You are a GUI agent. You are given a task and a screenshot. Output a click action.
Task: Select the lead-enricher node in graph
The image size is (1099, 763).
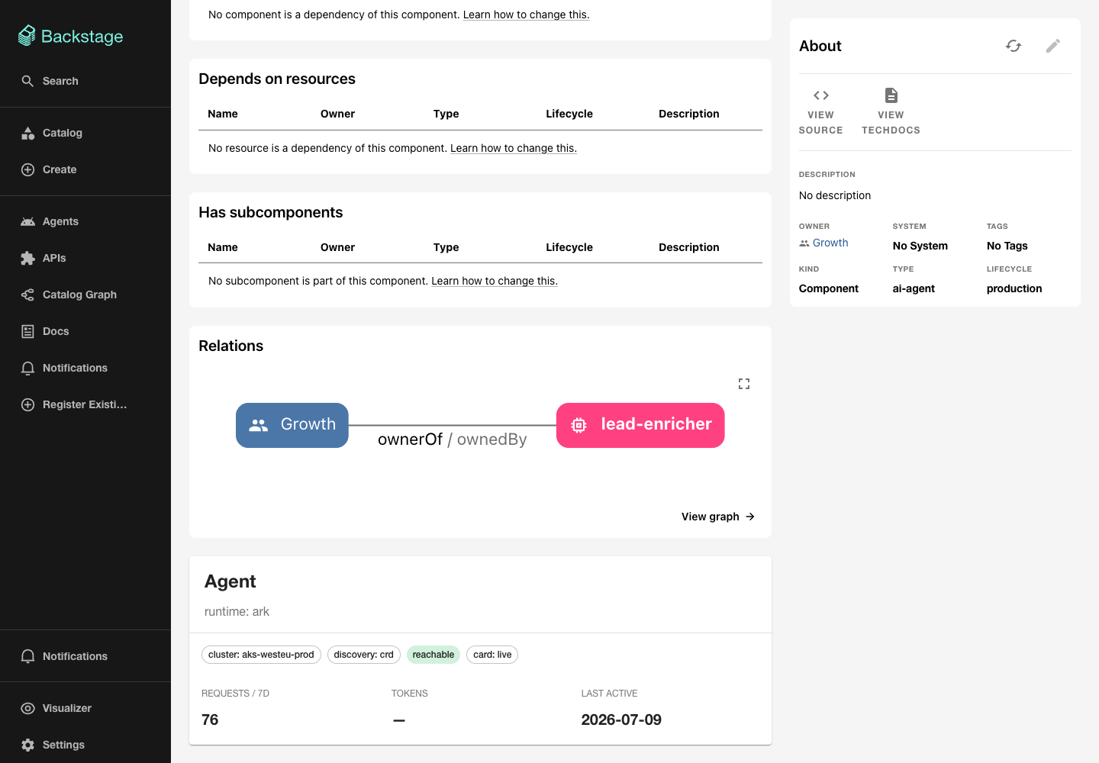click(x=640, y=425)
